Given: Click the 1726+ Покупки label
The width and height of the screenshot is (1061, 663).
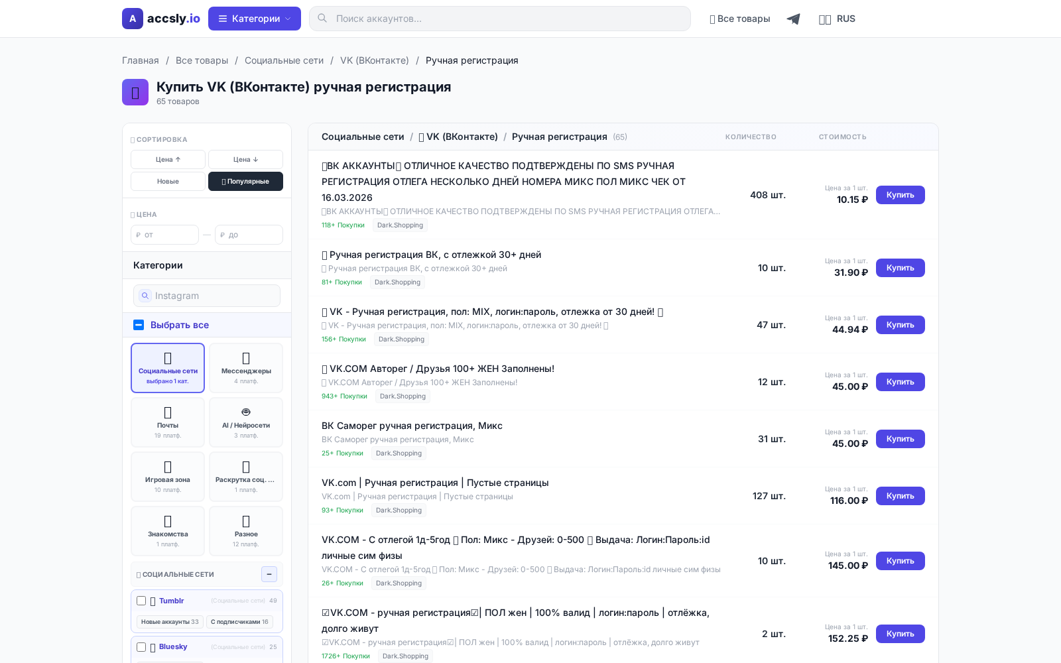Looking at the screenshot, I should click(x=345, y=656).
